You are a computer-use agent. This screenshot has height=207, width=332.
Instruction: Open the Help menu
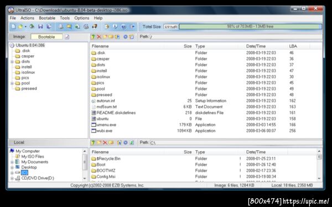click(98, 18)
